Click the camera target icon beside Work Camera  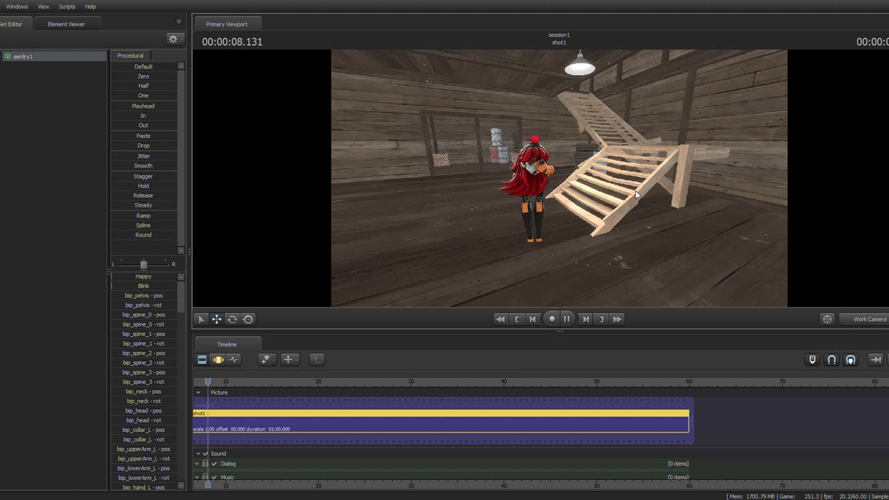click(x=827, y=319)
